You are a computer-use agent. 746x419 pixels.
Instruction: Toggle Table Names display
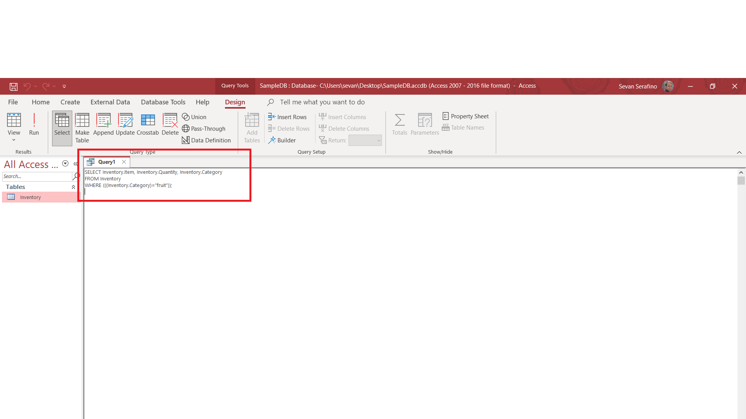pyautogui.click(x=463, y=127)
